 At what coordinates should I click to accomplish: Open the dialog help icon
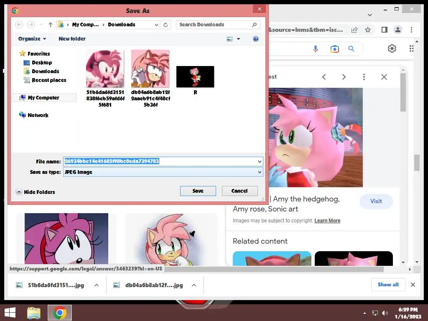255,39
